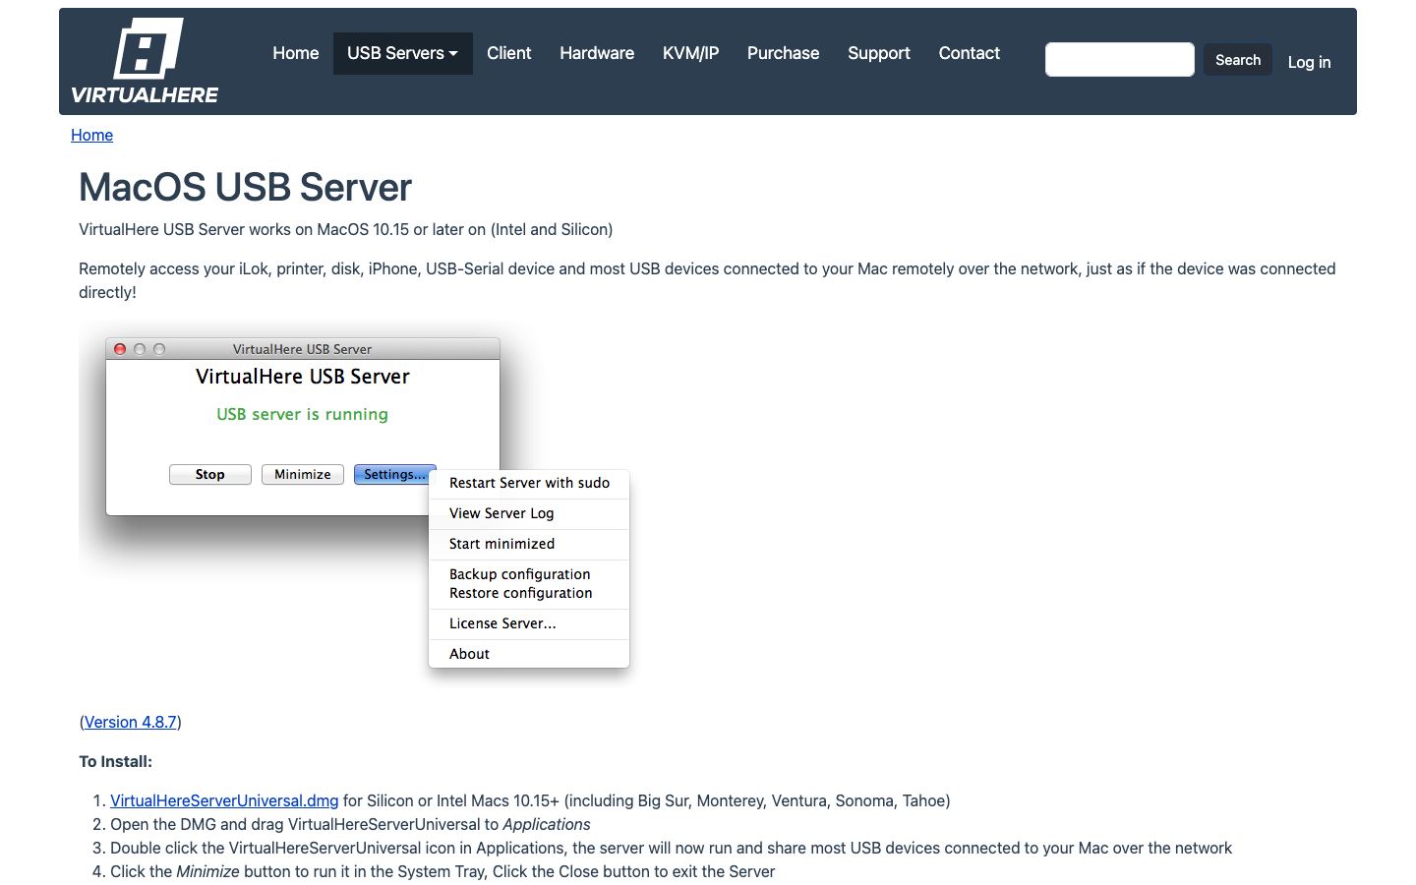Go to the Contact page
This screenshot has width=1416, height=885.
click(x=969, y=53)
